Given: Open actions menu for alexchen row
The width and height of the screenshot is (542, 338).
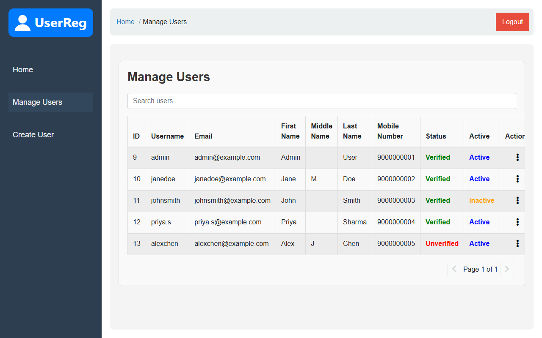Looking at the screenshot, I should [517, 243].
